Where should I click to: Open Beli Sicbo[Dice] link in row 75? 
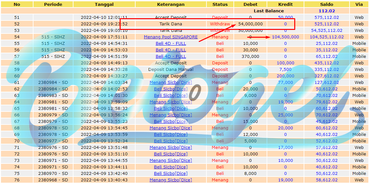coord(171,173)
